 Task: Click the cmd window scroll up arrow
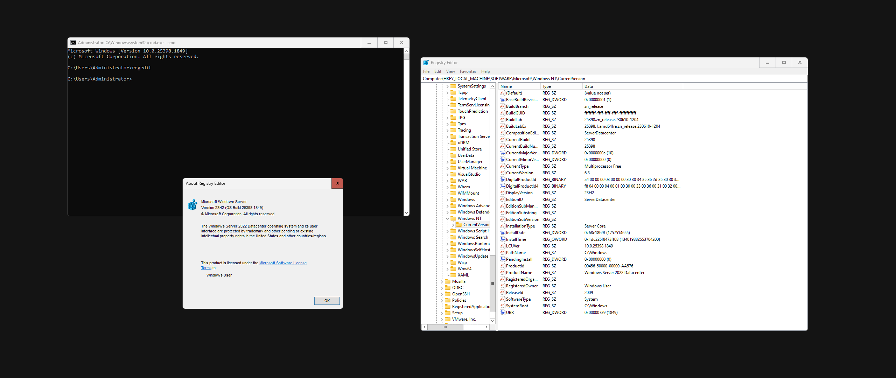click(406, 51)
